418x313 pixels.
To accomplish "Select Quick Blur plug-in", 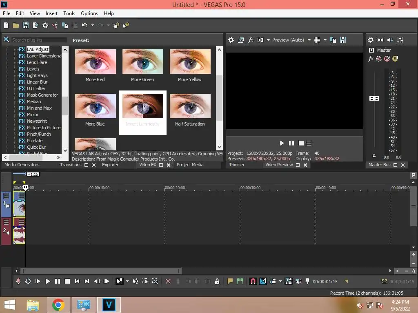I will 36,147.
